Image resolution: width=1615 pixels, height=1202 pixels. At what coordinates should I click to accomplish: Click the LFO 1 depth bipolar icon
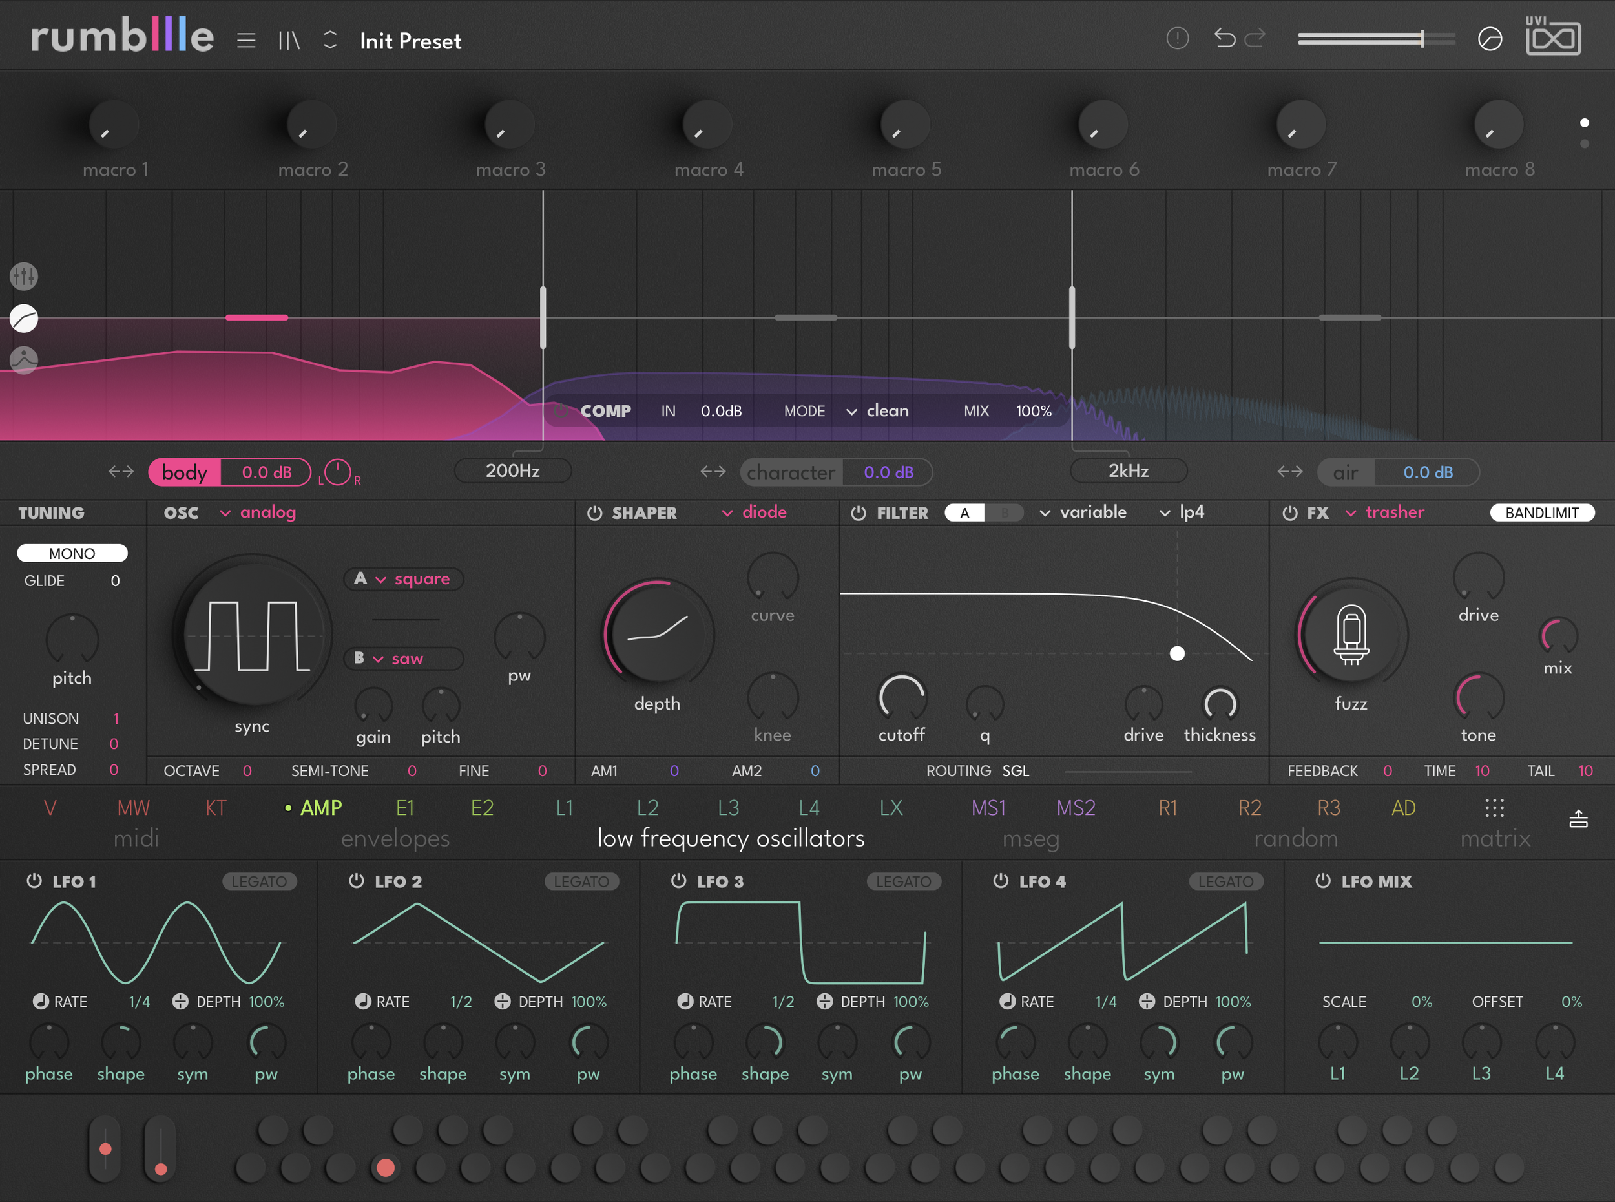(x=180, y=1001)
